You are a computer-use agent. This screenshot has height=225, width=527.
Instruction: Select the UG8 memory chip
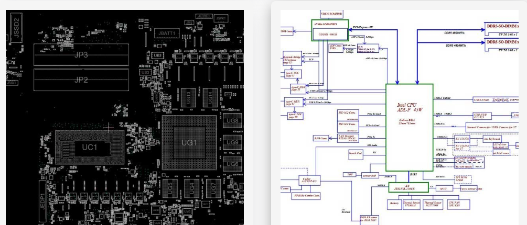click(x=232, y=121)
